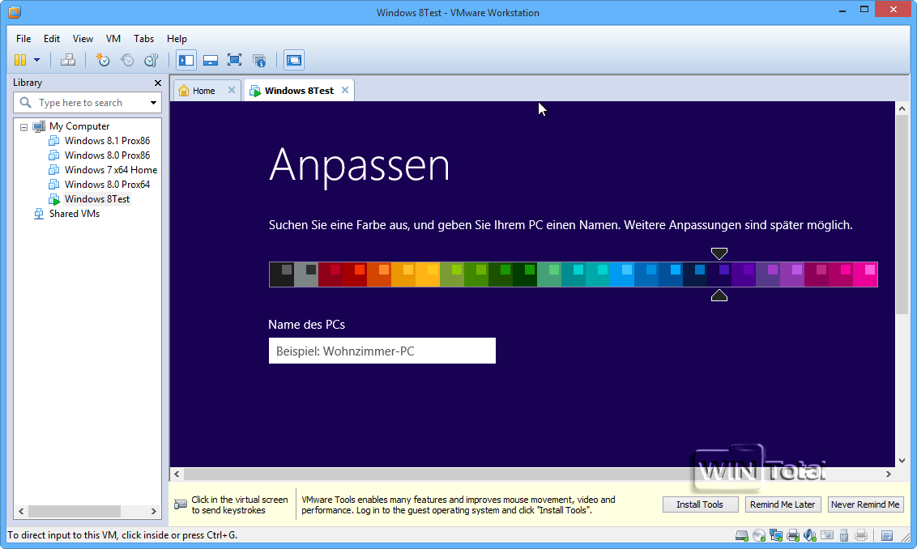
Task: Open the power options dropdown arrow
Action: 36,60
